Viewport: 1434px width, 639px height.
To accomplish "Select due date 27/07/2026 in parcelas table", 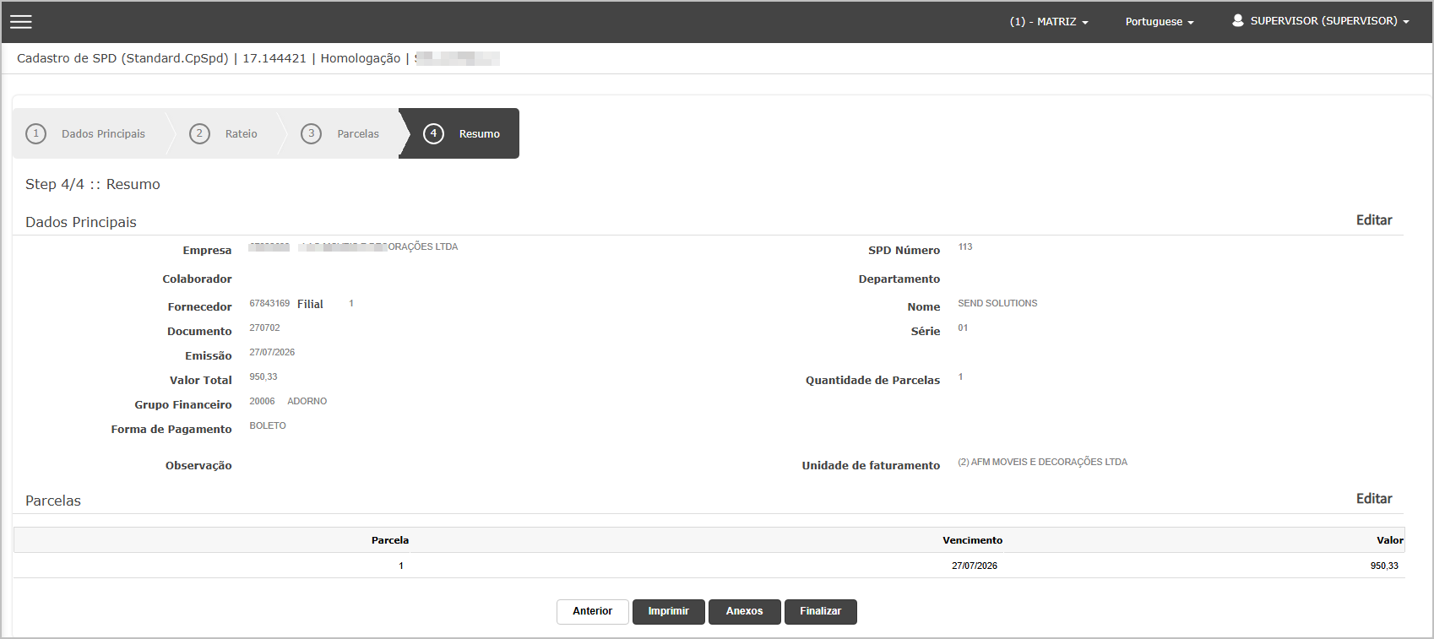I will [975, 566].
